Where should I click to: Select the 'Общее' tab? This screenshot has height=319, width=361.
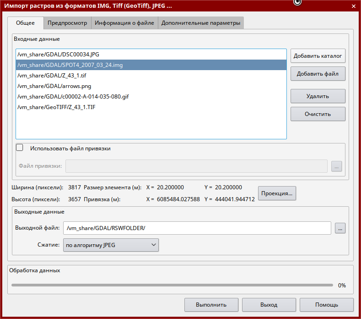coord(25,23)
